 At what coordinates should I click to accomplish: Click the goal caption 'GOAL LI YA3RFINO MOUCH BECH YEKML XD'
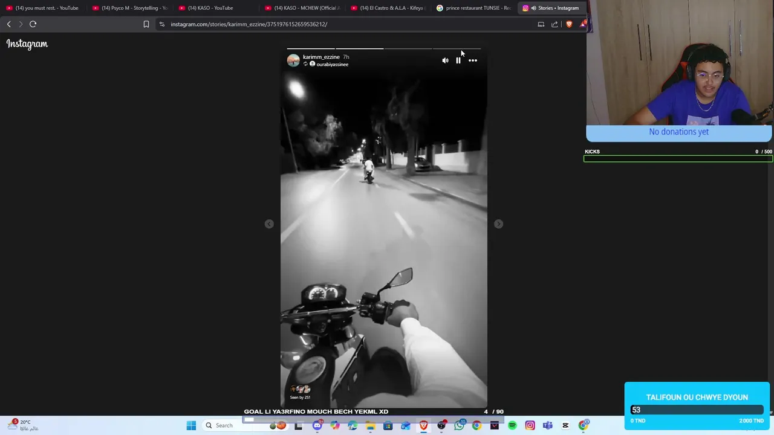coord(316,411)
